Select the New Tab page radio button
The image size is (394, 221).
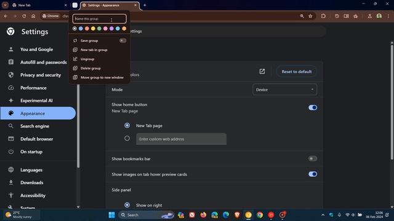pyautogui.click(x=127, y=125)
